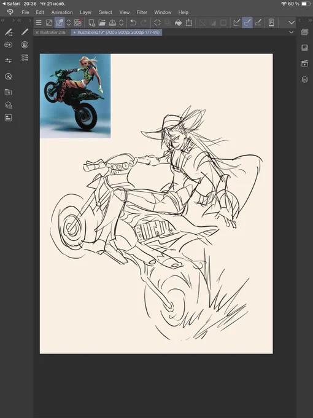Open the window-shaped bottom icon in left dock
313x418 pixels.
(x=8, y=118)
